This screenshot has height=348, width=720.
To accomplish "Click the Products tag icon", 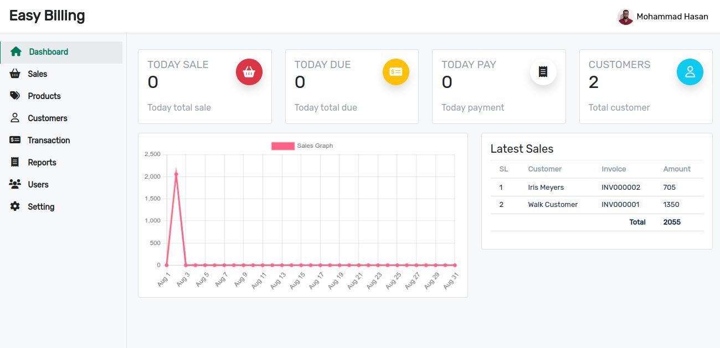I will coord(15,96).
